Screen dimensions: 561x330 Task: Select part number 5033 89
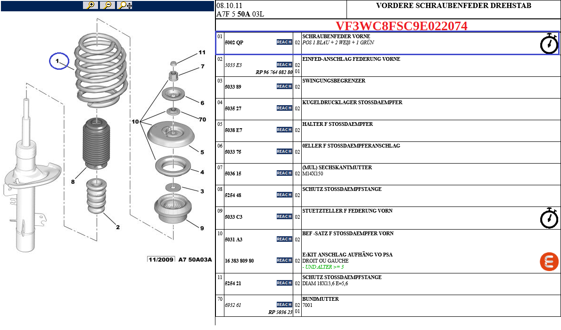[233, 87]
